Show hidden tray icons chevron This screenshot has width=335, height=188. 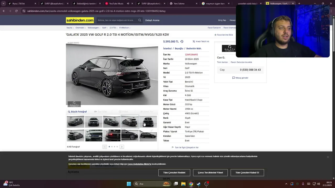click(286, 184)
